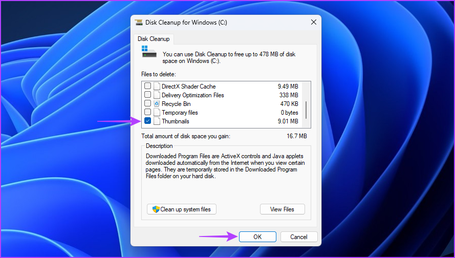Select the Disk Cleanup tab

154,39
